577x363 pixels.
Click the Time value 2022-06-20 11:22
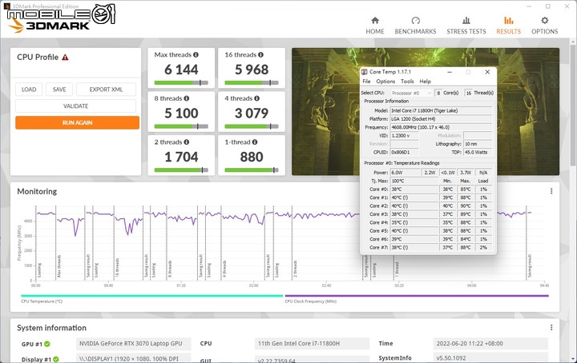tap(490, 344)
